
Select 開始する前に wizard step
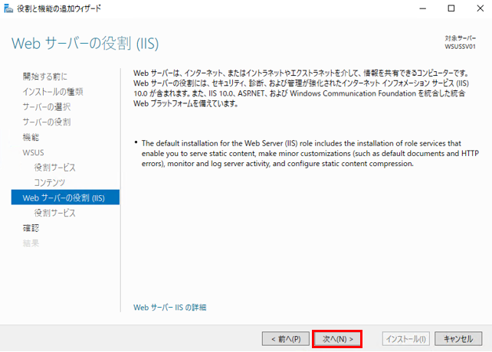(45, 77)
